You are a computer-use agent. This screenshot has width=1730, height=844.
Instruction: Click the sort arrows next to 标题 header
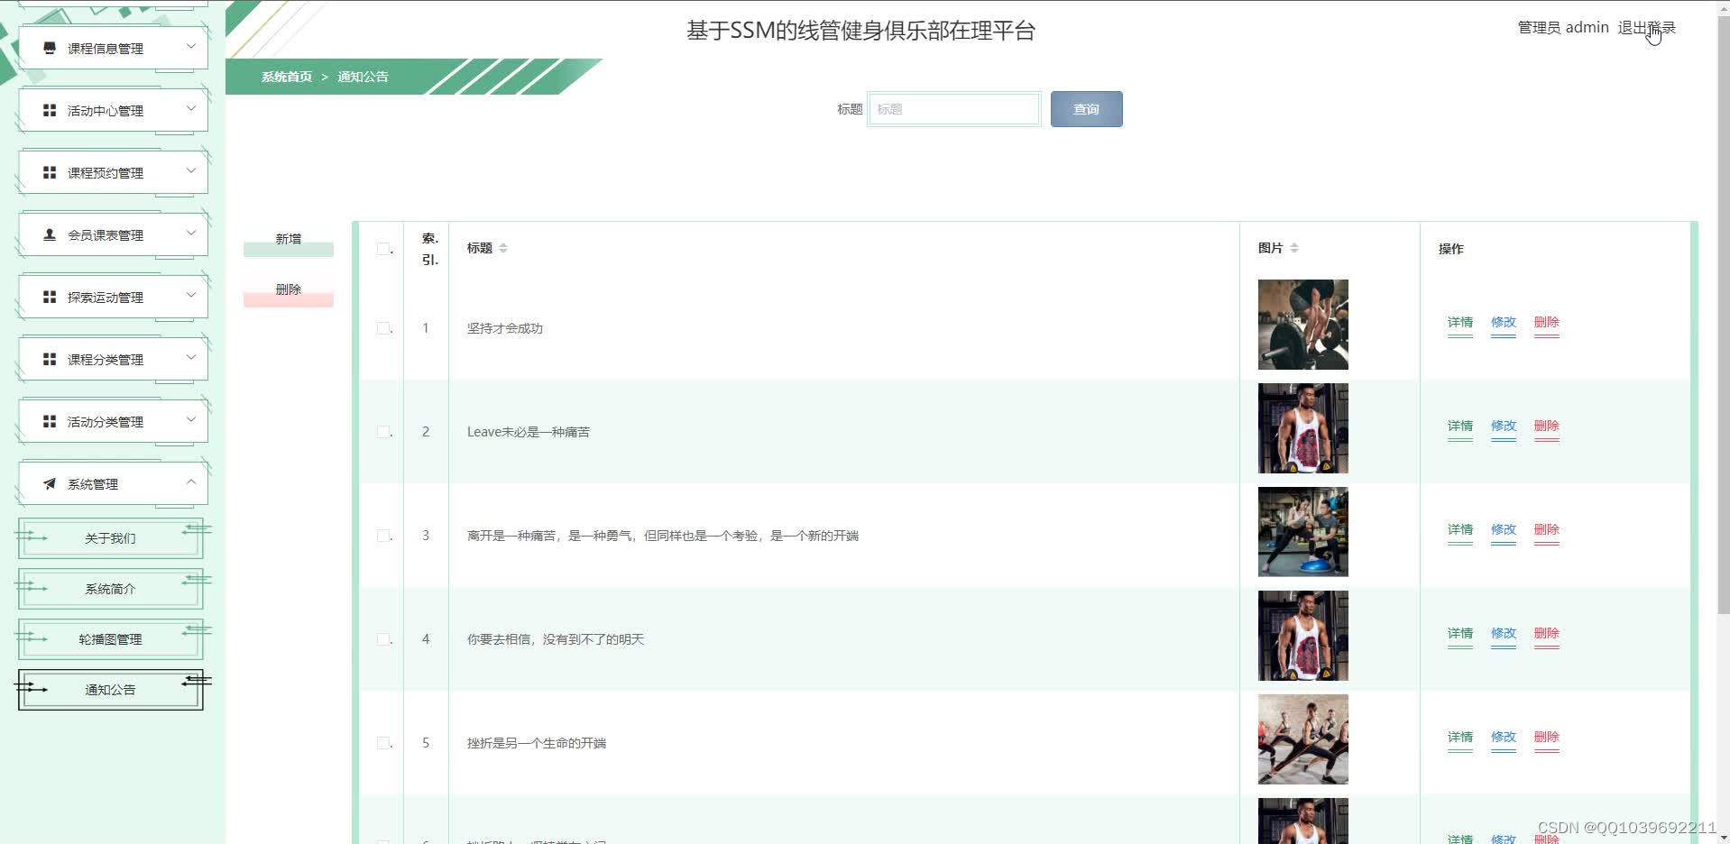(x=503, y=248)
